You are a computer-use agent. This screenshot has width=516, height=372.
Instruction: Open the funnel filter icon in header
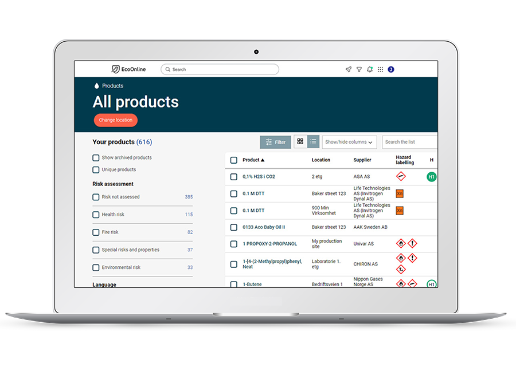pos(359,69)
